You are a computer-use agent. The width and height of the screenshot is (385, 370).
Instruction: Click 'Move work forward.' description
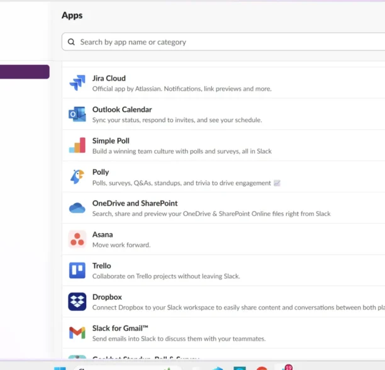121,245
